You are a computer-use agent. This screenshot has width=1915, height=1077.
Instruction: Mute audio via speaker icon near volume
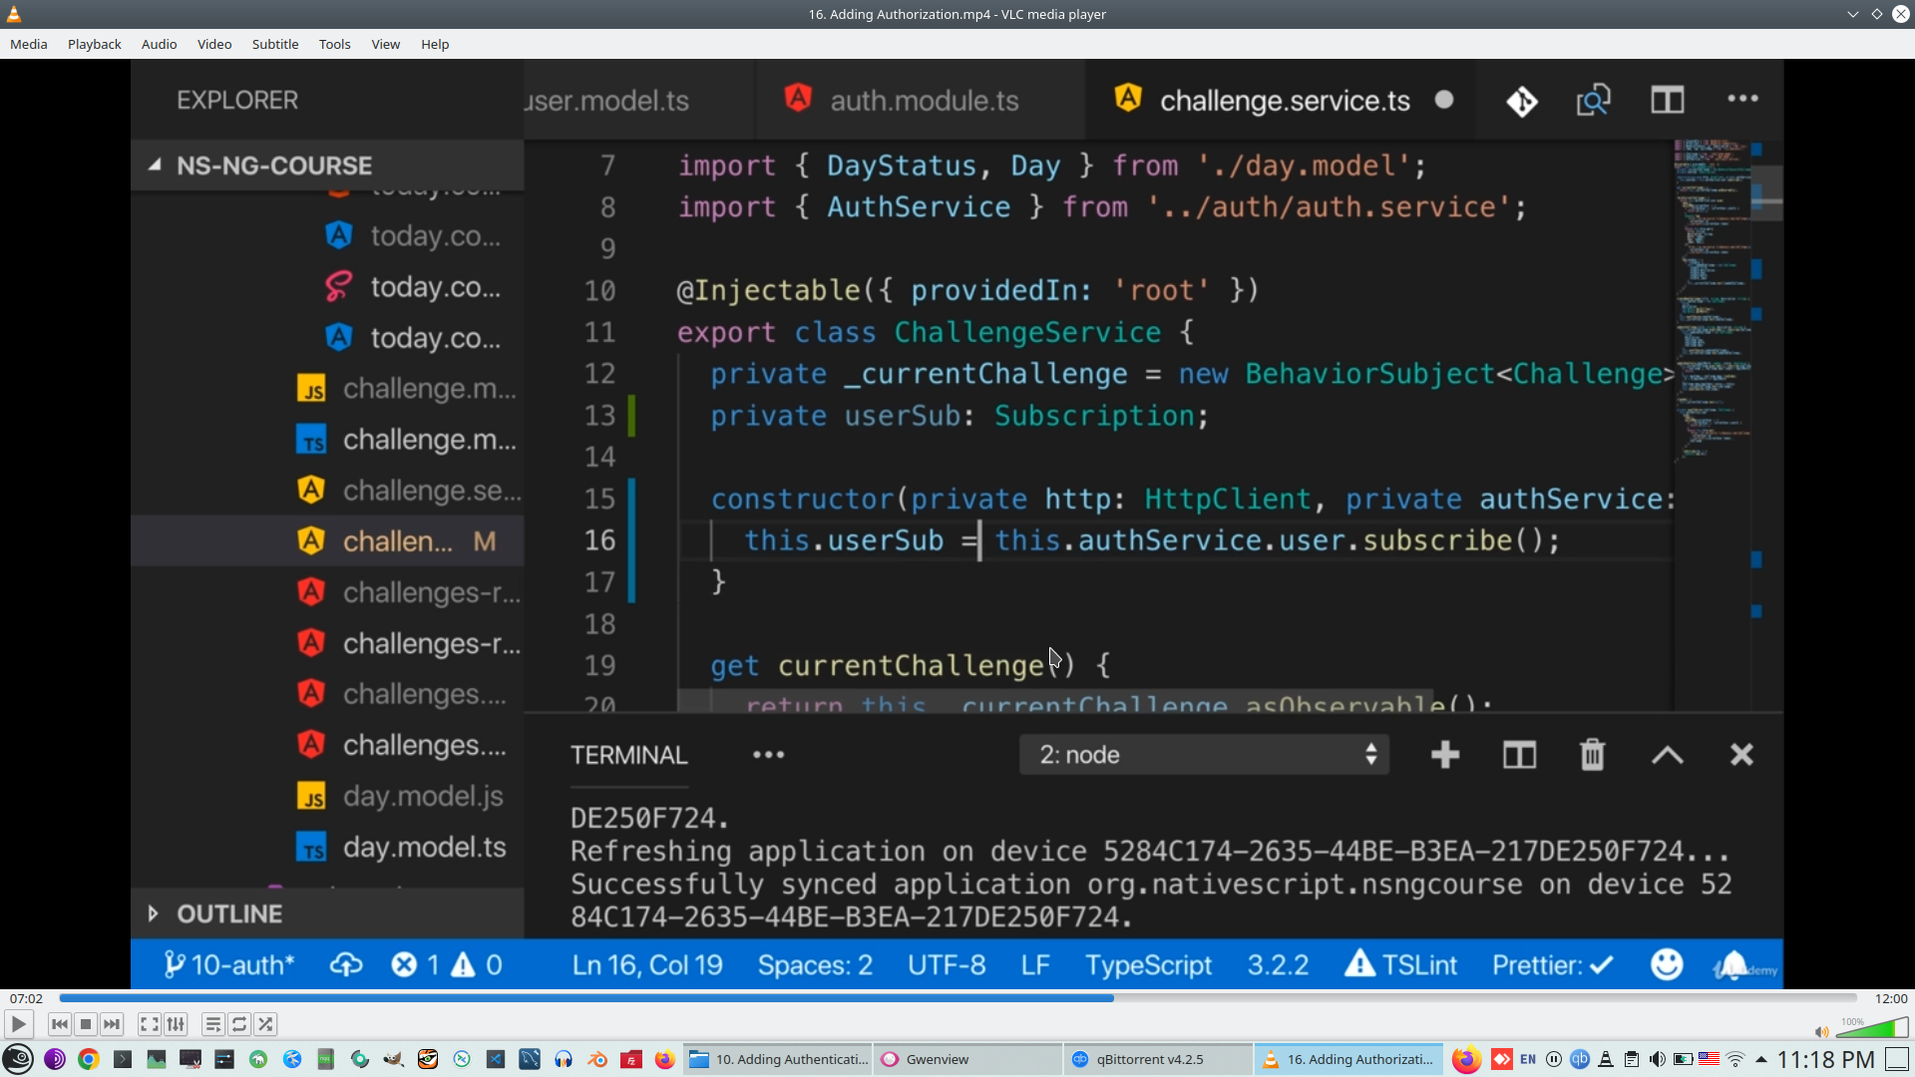coord(1821,1032)
